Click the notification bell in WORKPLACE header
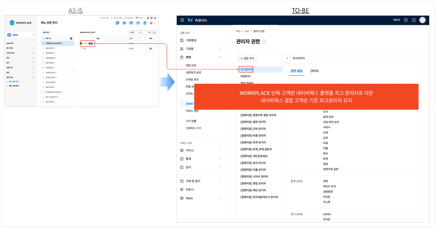Viewport: 436px width, 228px height. point(155,18)
